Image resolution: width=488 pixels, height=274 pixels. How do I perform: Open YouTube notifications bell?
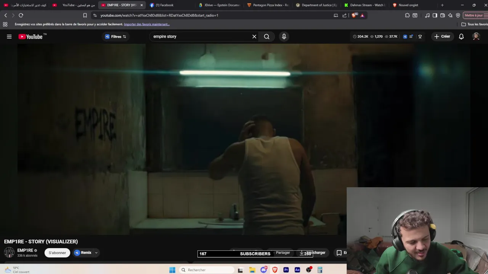pyautogui.click(x=461, y=37)
